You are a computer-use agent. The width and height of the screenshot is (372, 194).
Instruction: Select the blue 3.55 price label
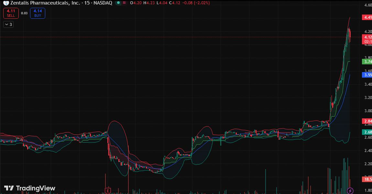pos(367,75)
